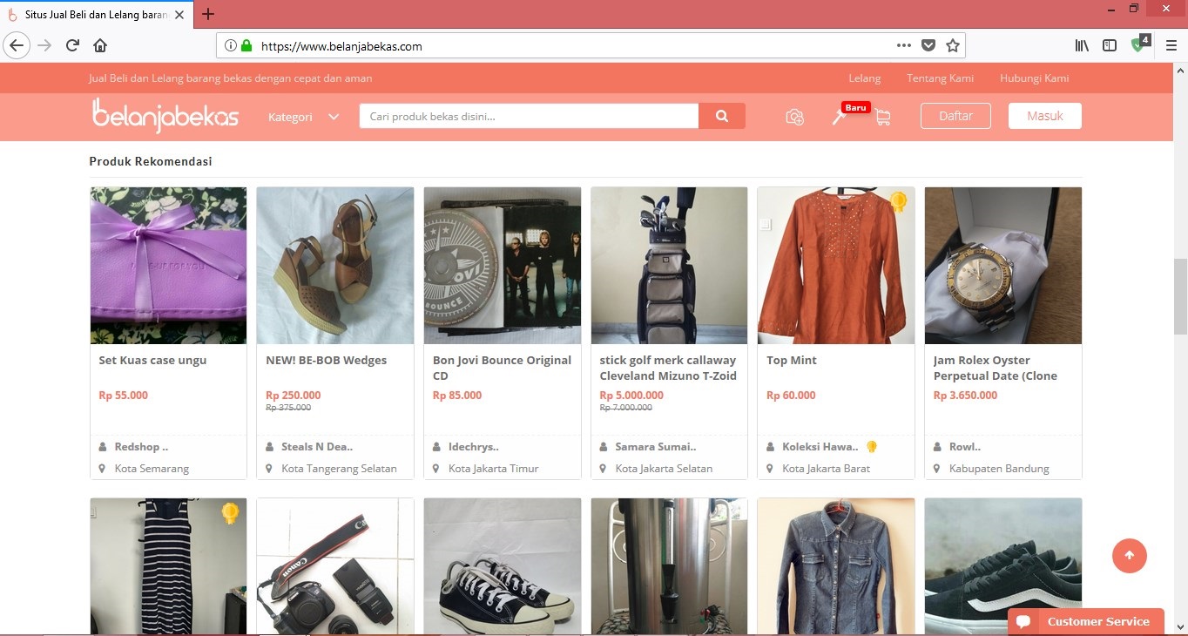
Task: Open the shopping cart icon
Action: [x=882, y=117]
